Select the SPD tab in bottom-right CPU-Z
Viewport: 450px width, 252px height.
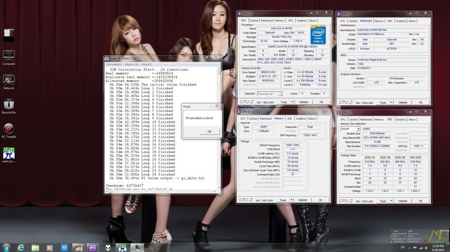click(389, 119)
